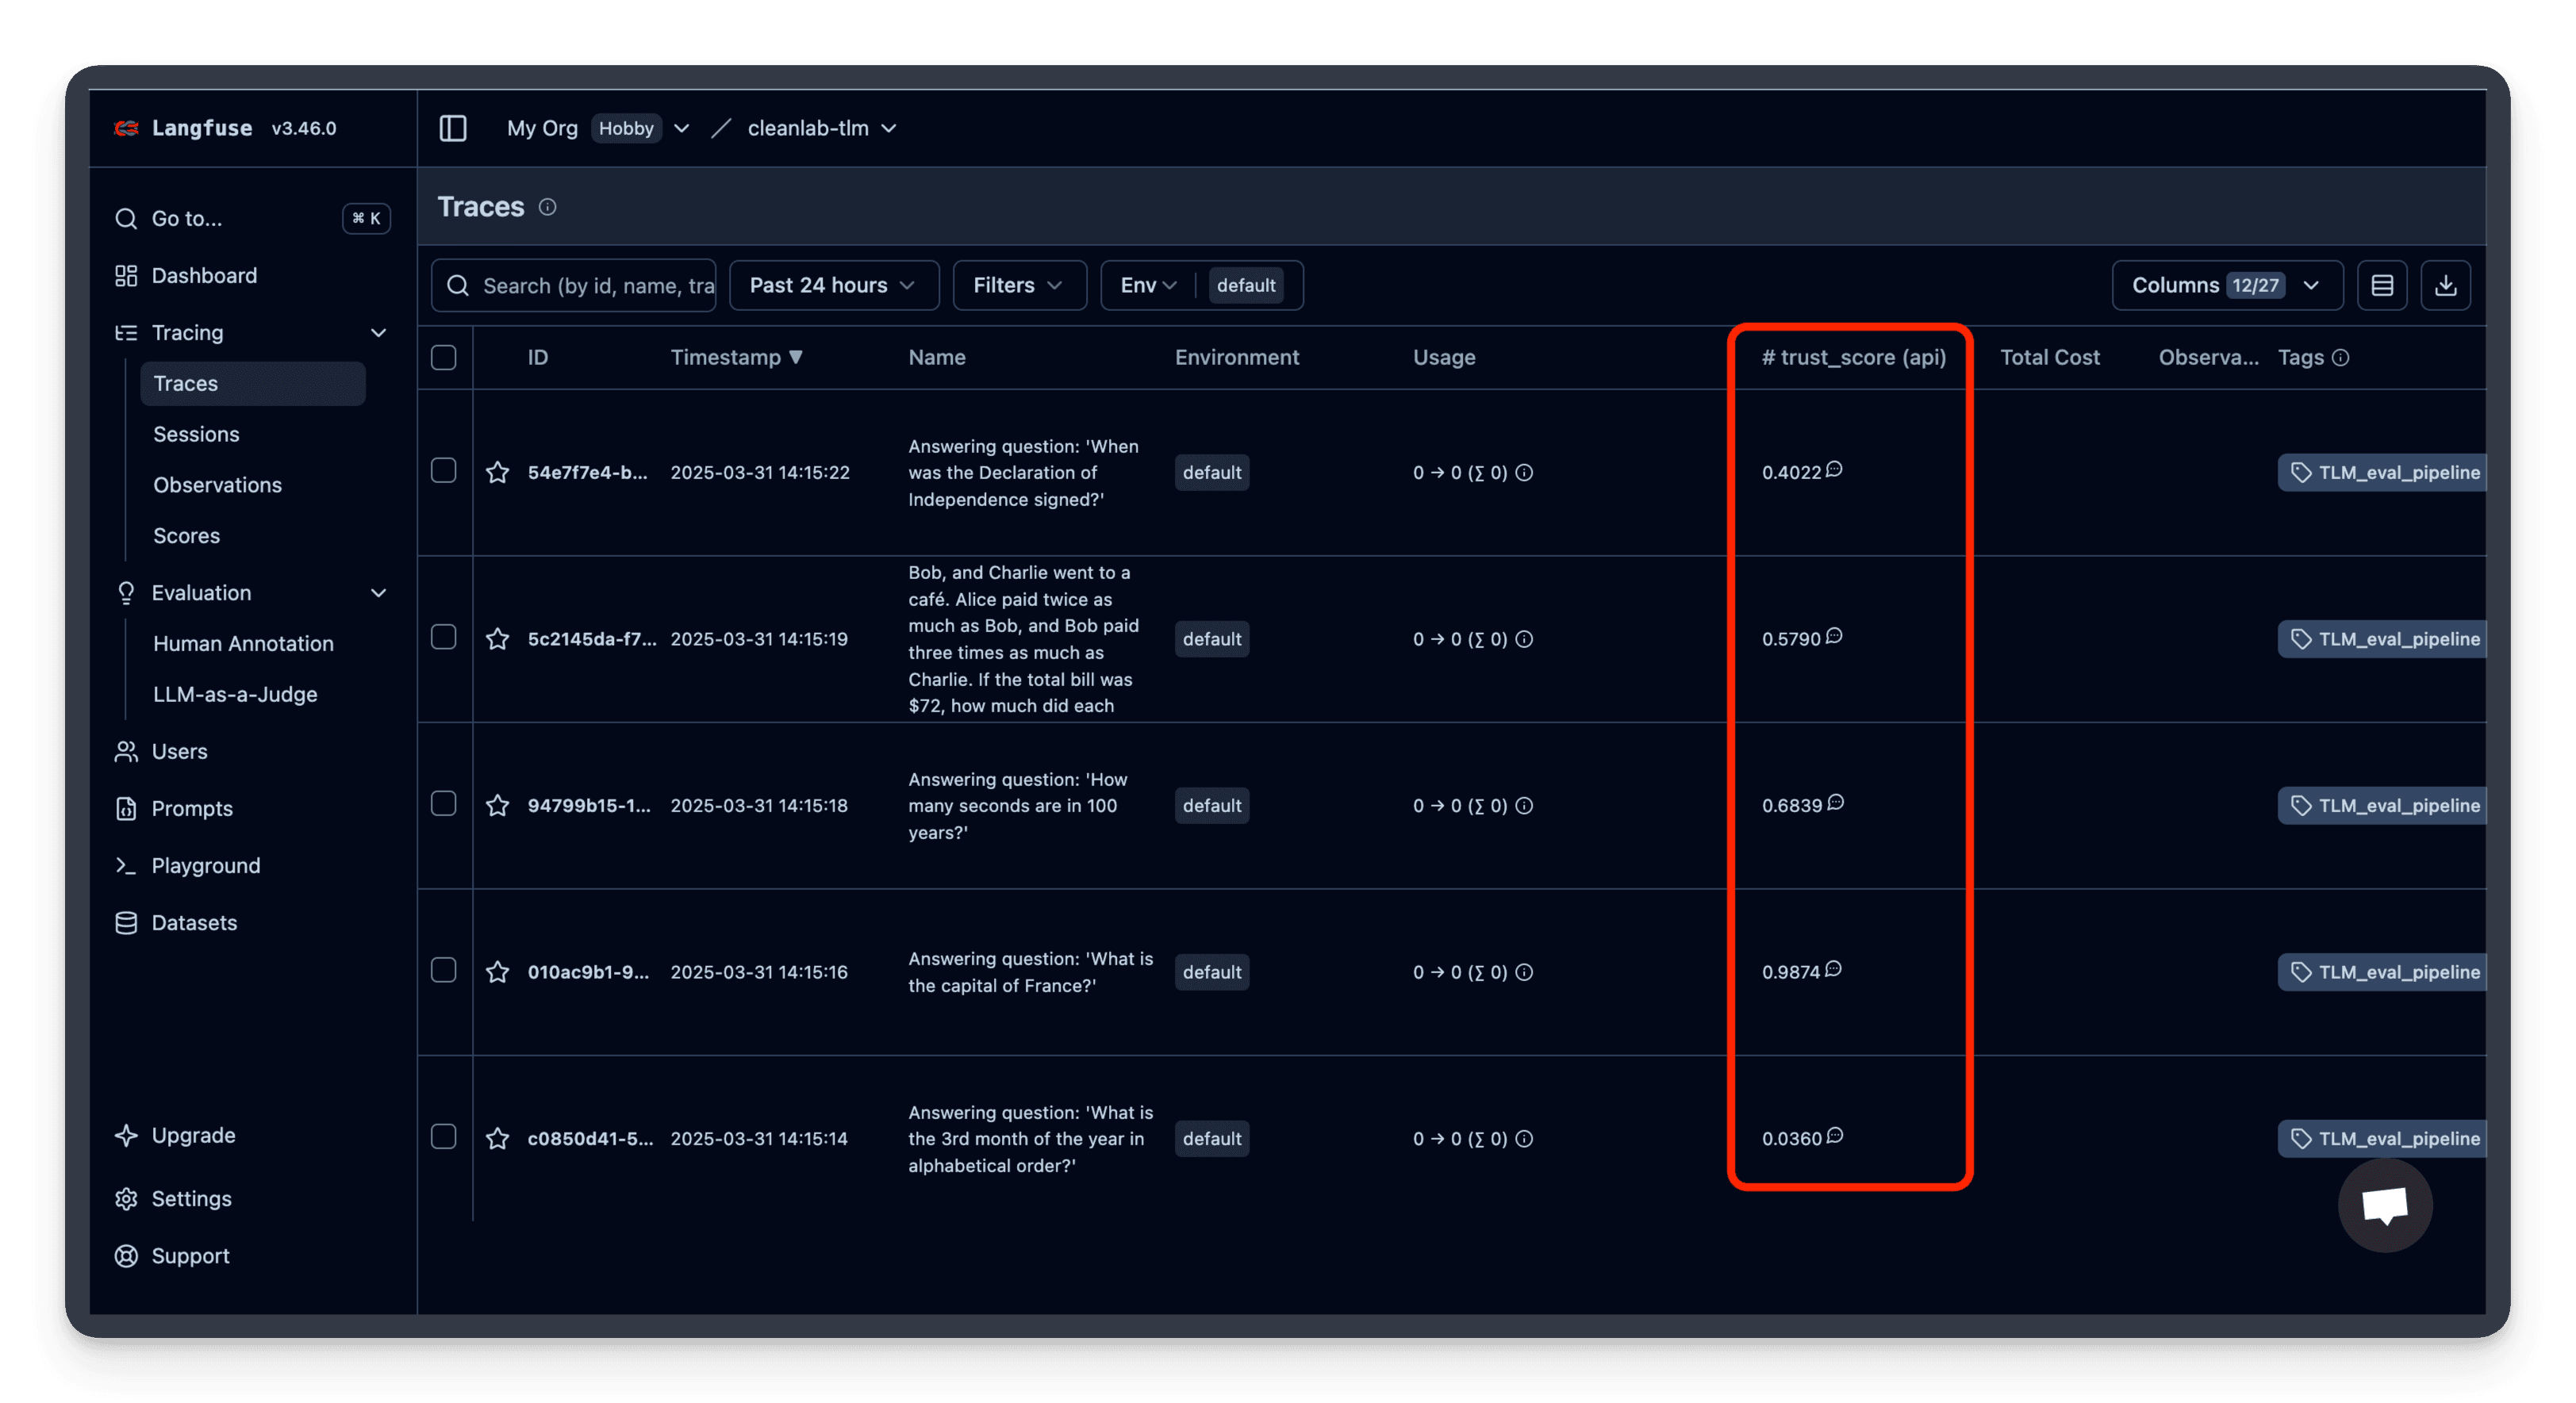
Task: Switch to the Sessions page under Tracing
Action: point(196,434)
